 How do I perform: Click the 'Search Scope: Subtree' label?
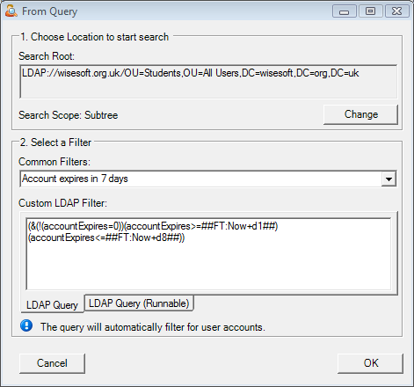pos(69,115)
